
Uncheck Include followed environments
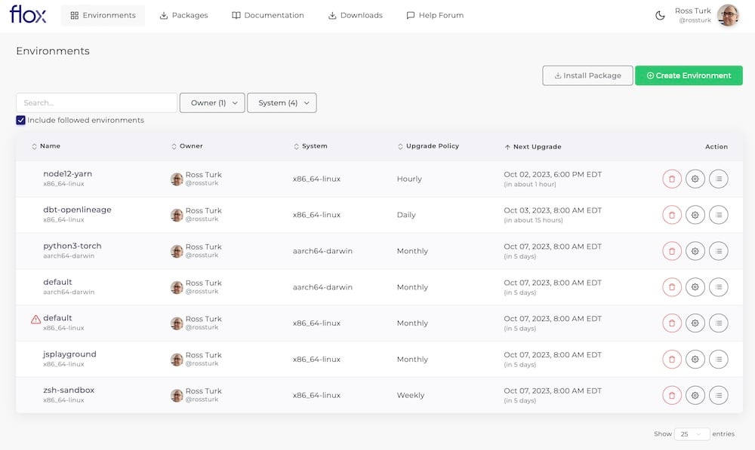pyautogui.click(x=21, y=121)
